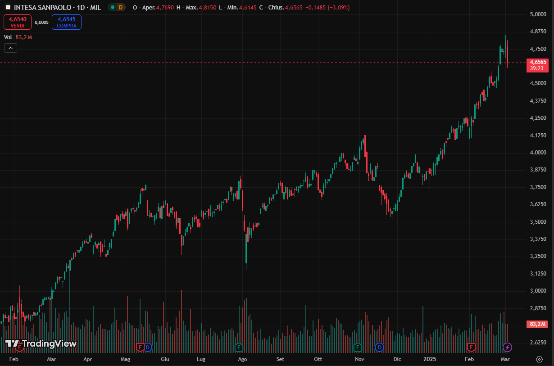
Task: Click the 3,3750 price axis label
Action: [x=538, y=239]
